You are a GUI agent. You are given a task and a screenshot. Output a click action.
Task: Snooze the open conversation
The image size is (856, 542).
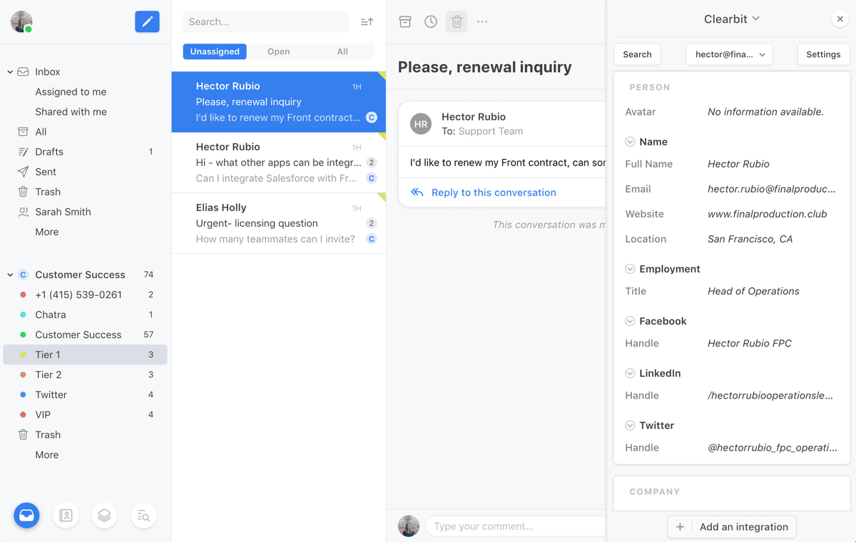click(431, 21)
